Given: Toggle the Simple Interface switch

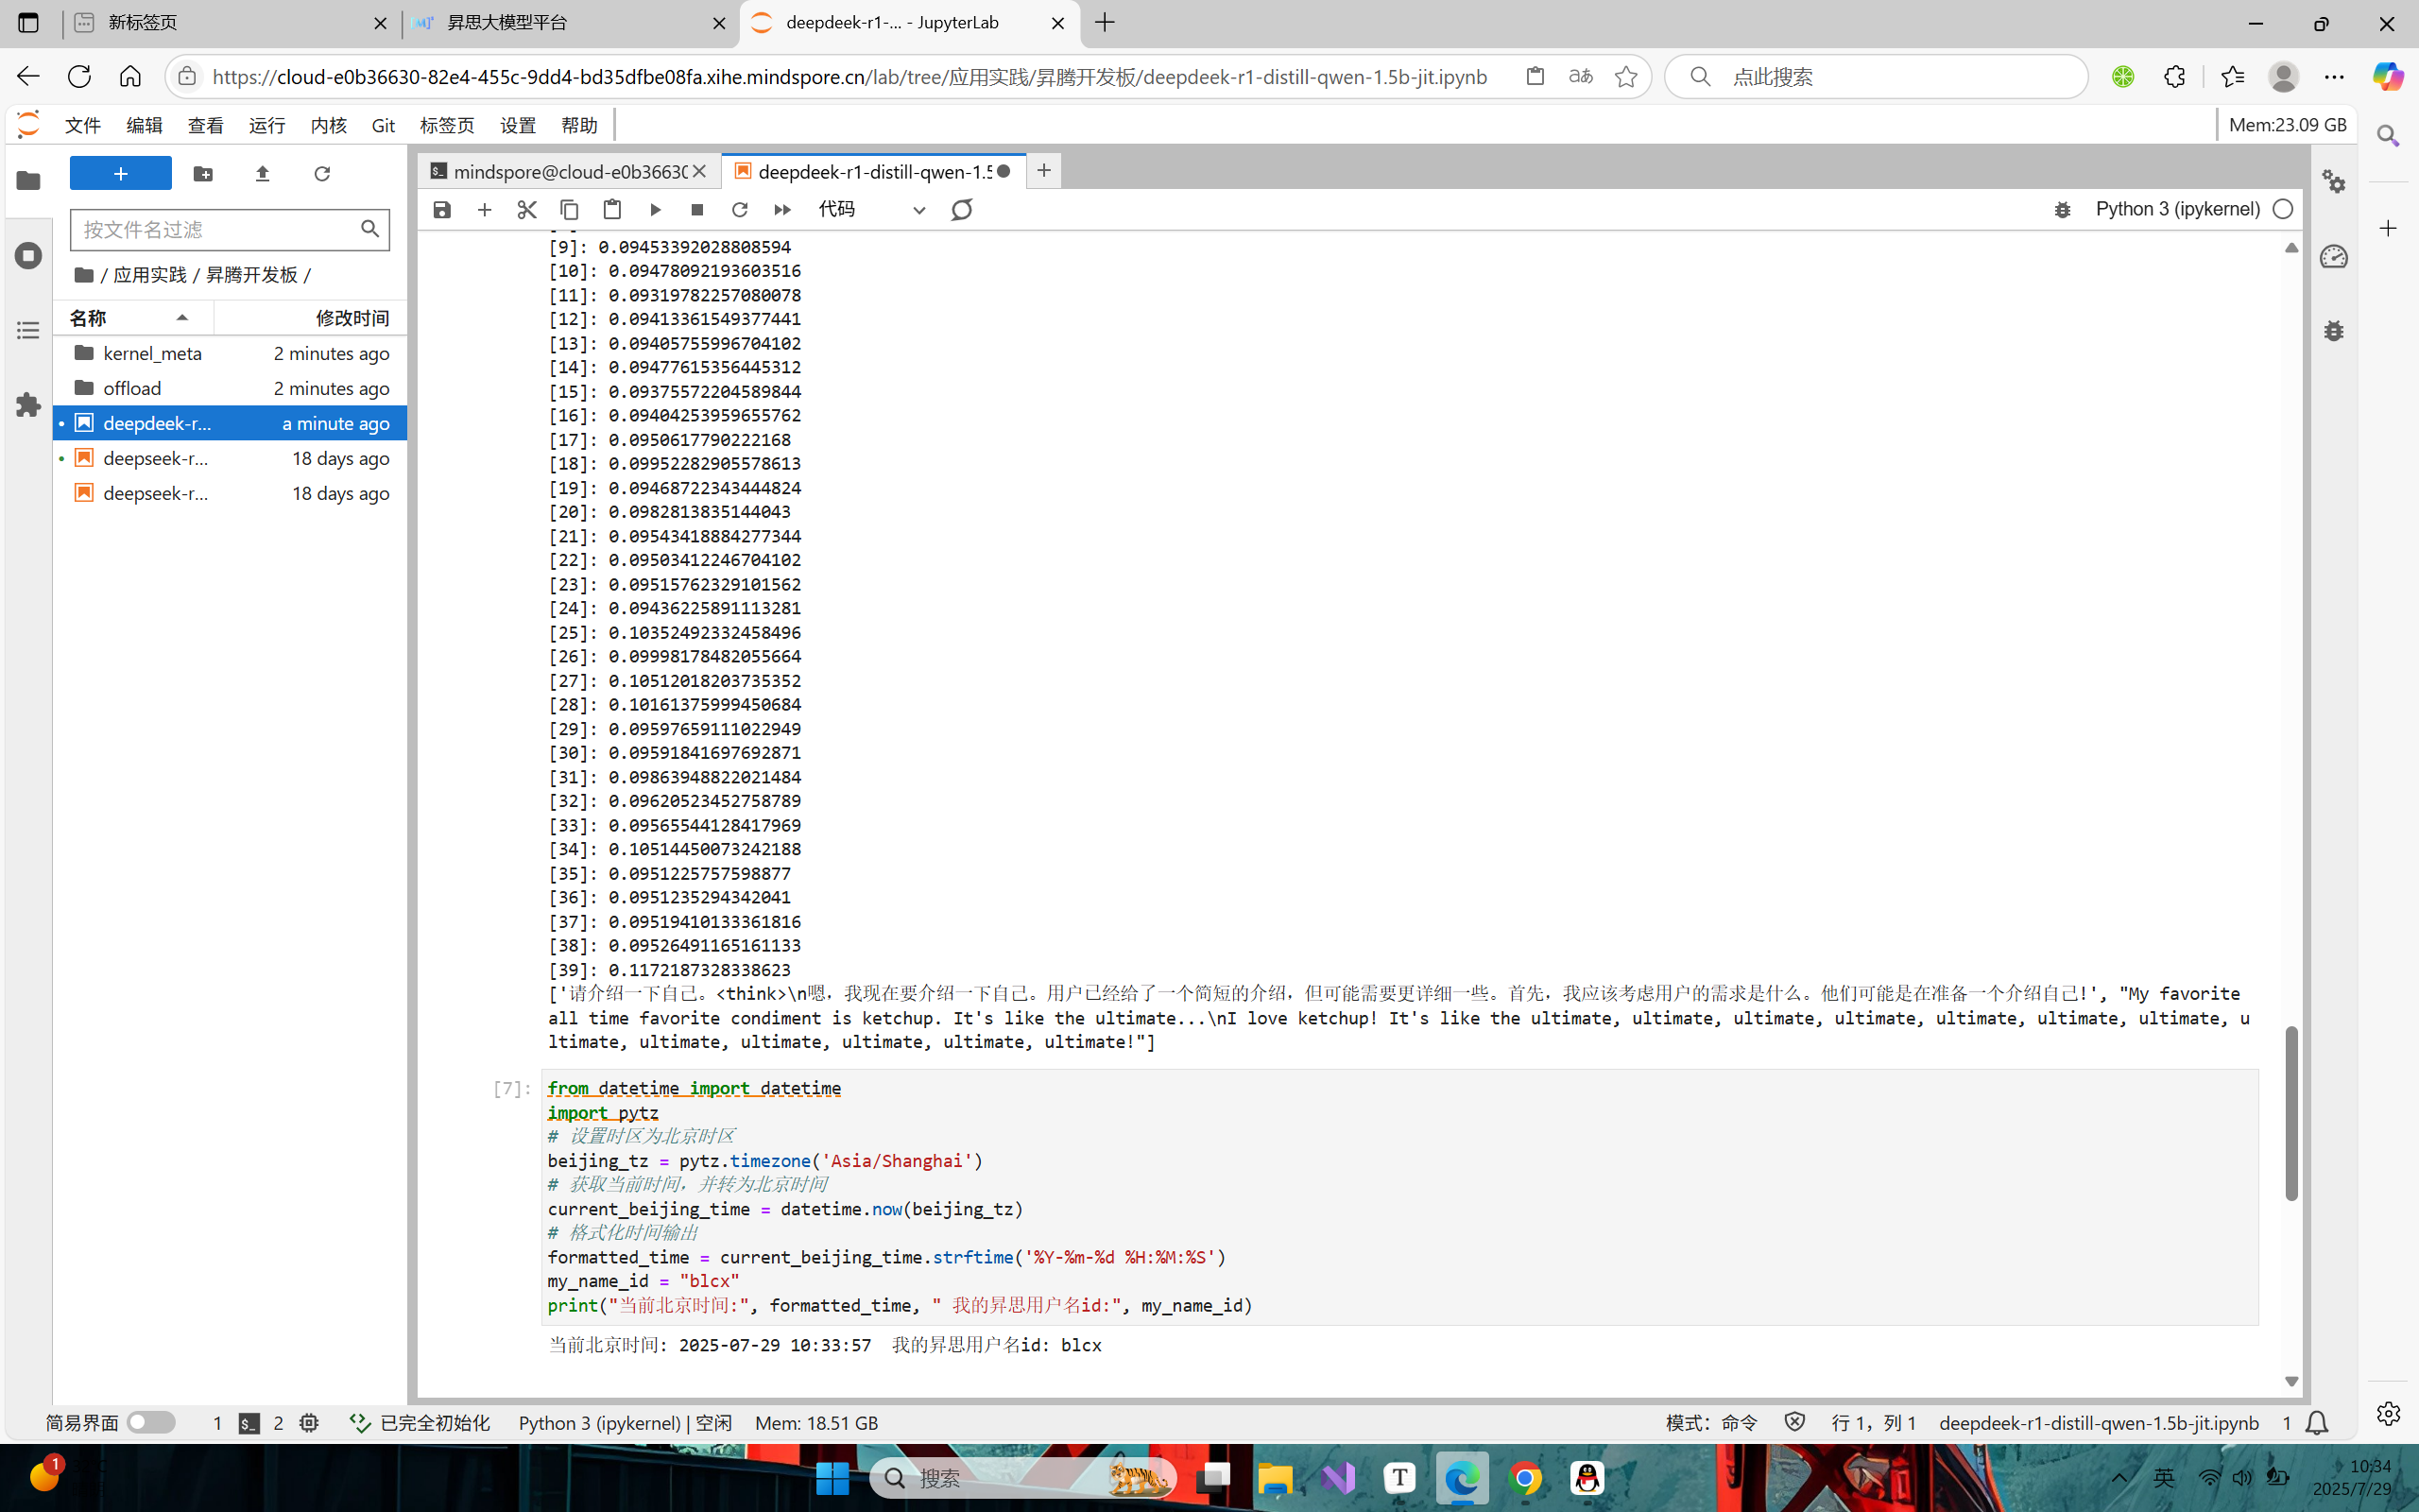Looking at the screenshot, I should (x=151, y=1422).
